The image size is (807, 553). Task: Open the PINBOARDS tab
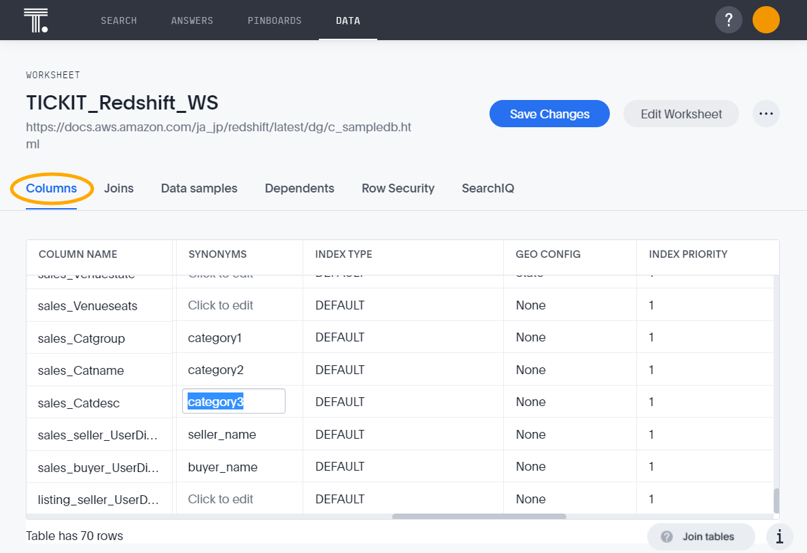[275, 20]
